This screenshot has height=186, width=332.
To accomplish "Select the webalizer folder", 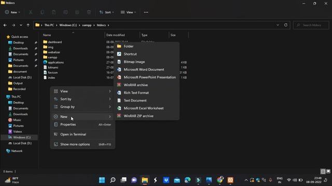I will click(x=54, y=52).
